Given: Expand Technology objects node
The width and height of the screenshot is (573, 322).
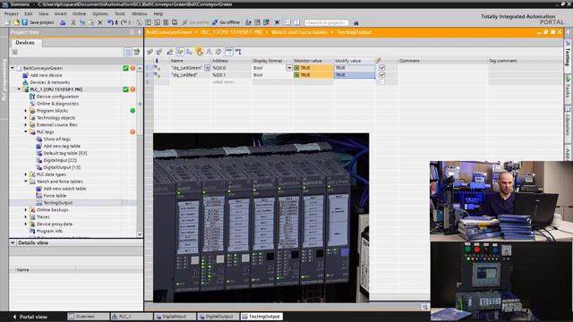Looking at the screenshot, I should (26, 117).
